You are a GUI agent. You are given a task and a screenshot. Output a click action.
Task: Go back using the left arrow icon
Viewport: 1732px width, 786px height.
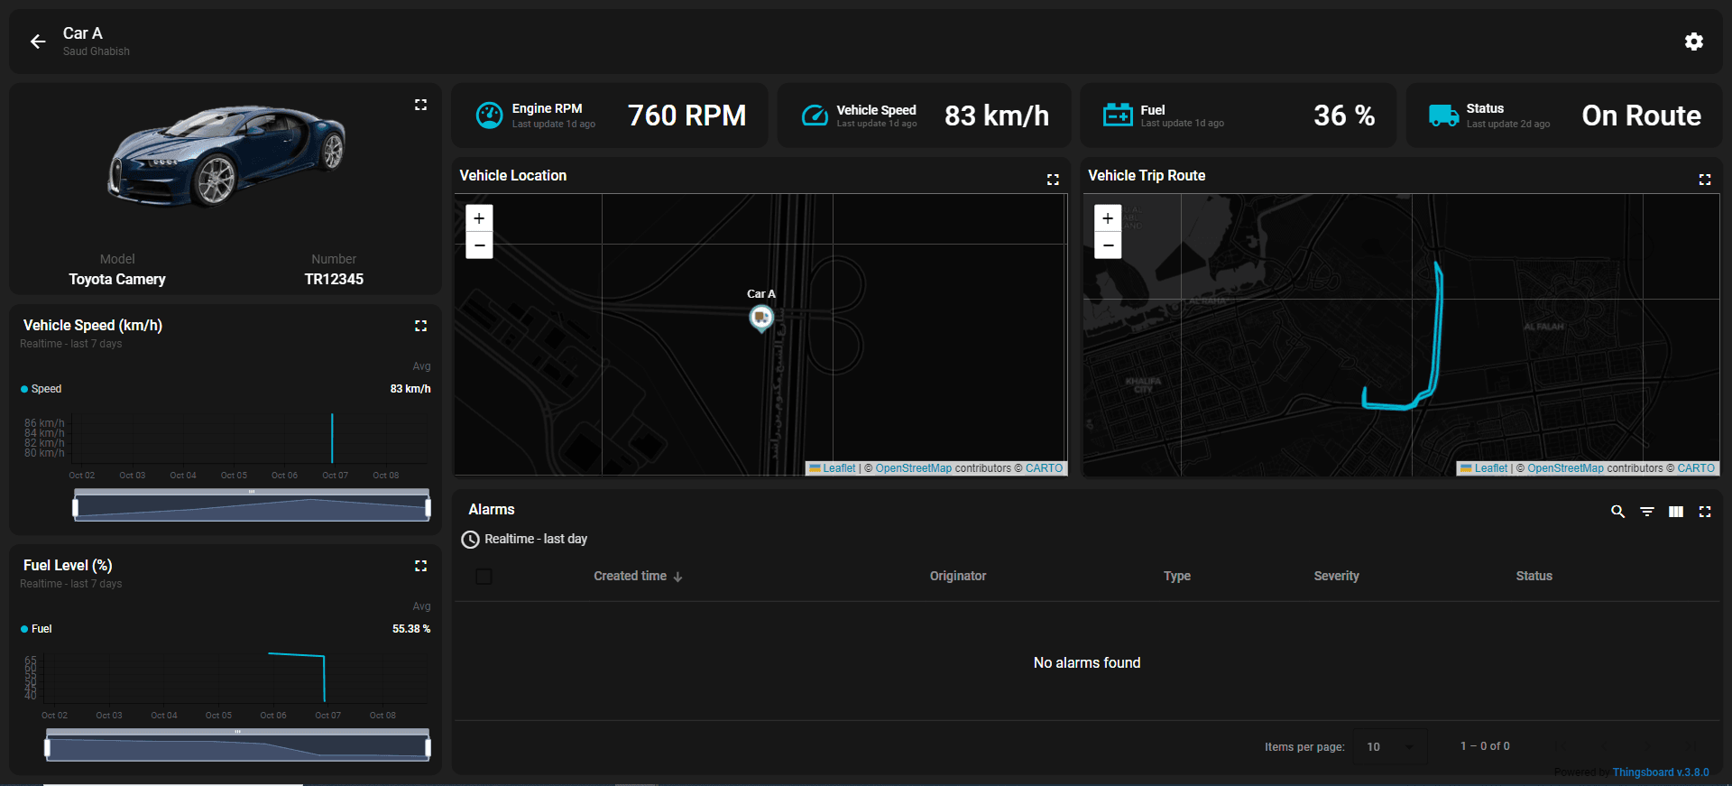pyautogui.click(x=38, y=42)
